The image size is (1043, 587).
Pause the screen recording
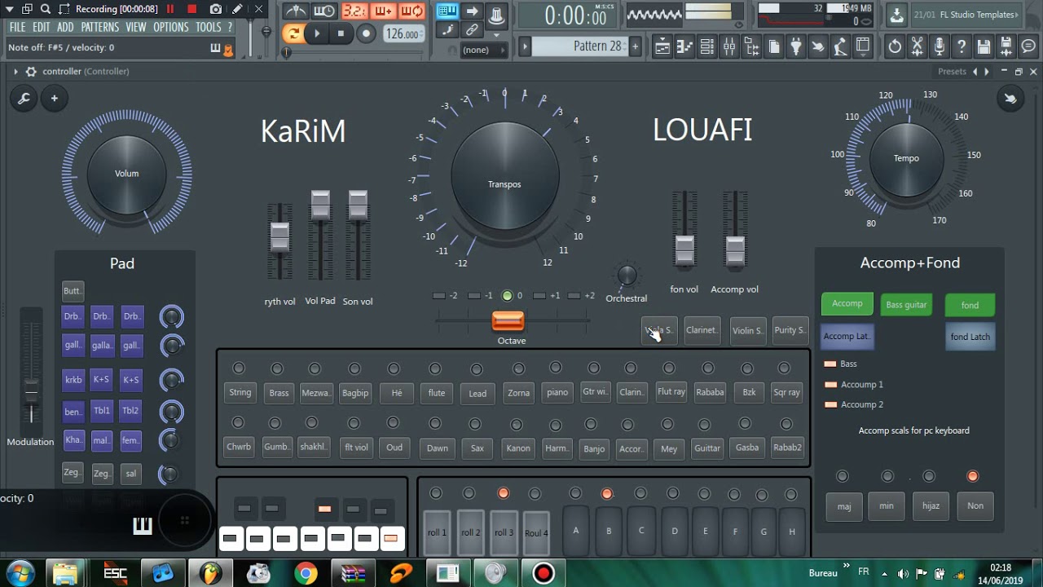170,9
